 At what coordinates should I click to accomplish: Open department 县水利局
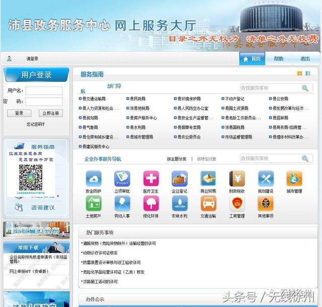(x=137, y=127)
